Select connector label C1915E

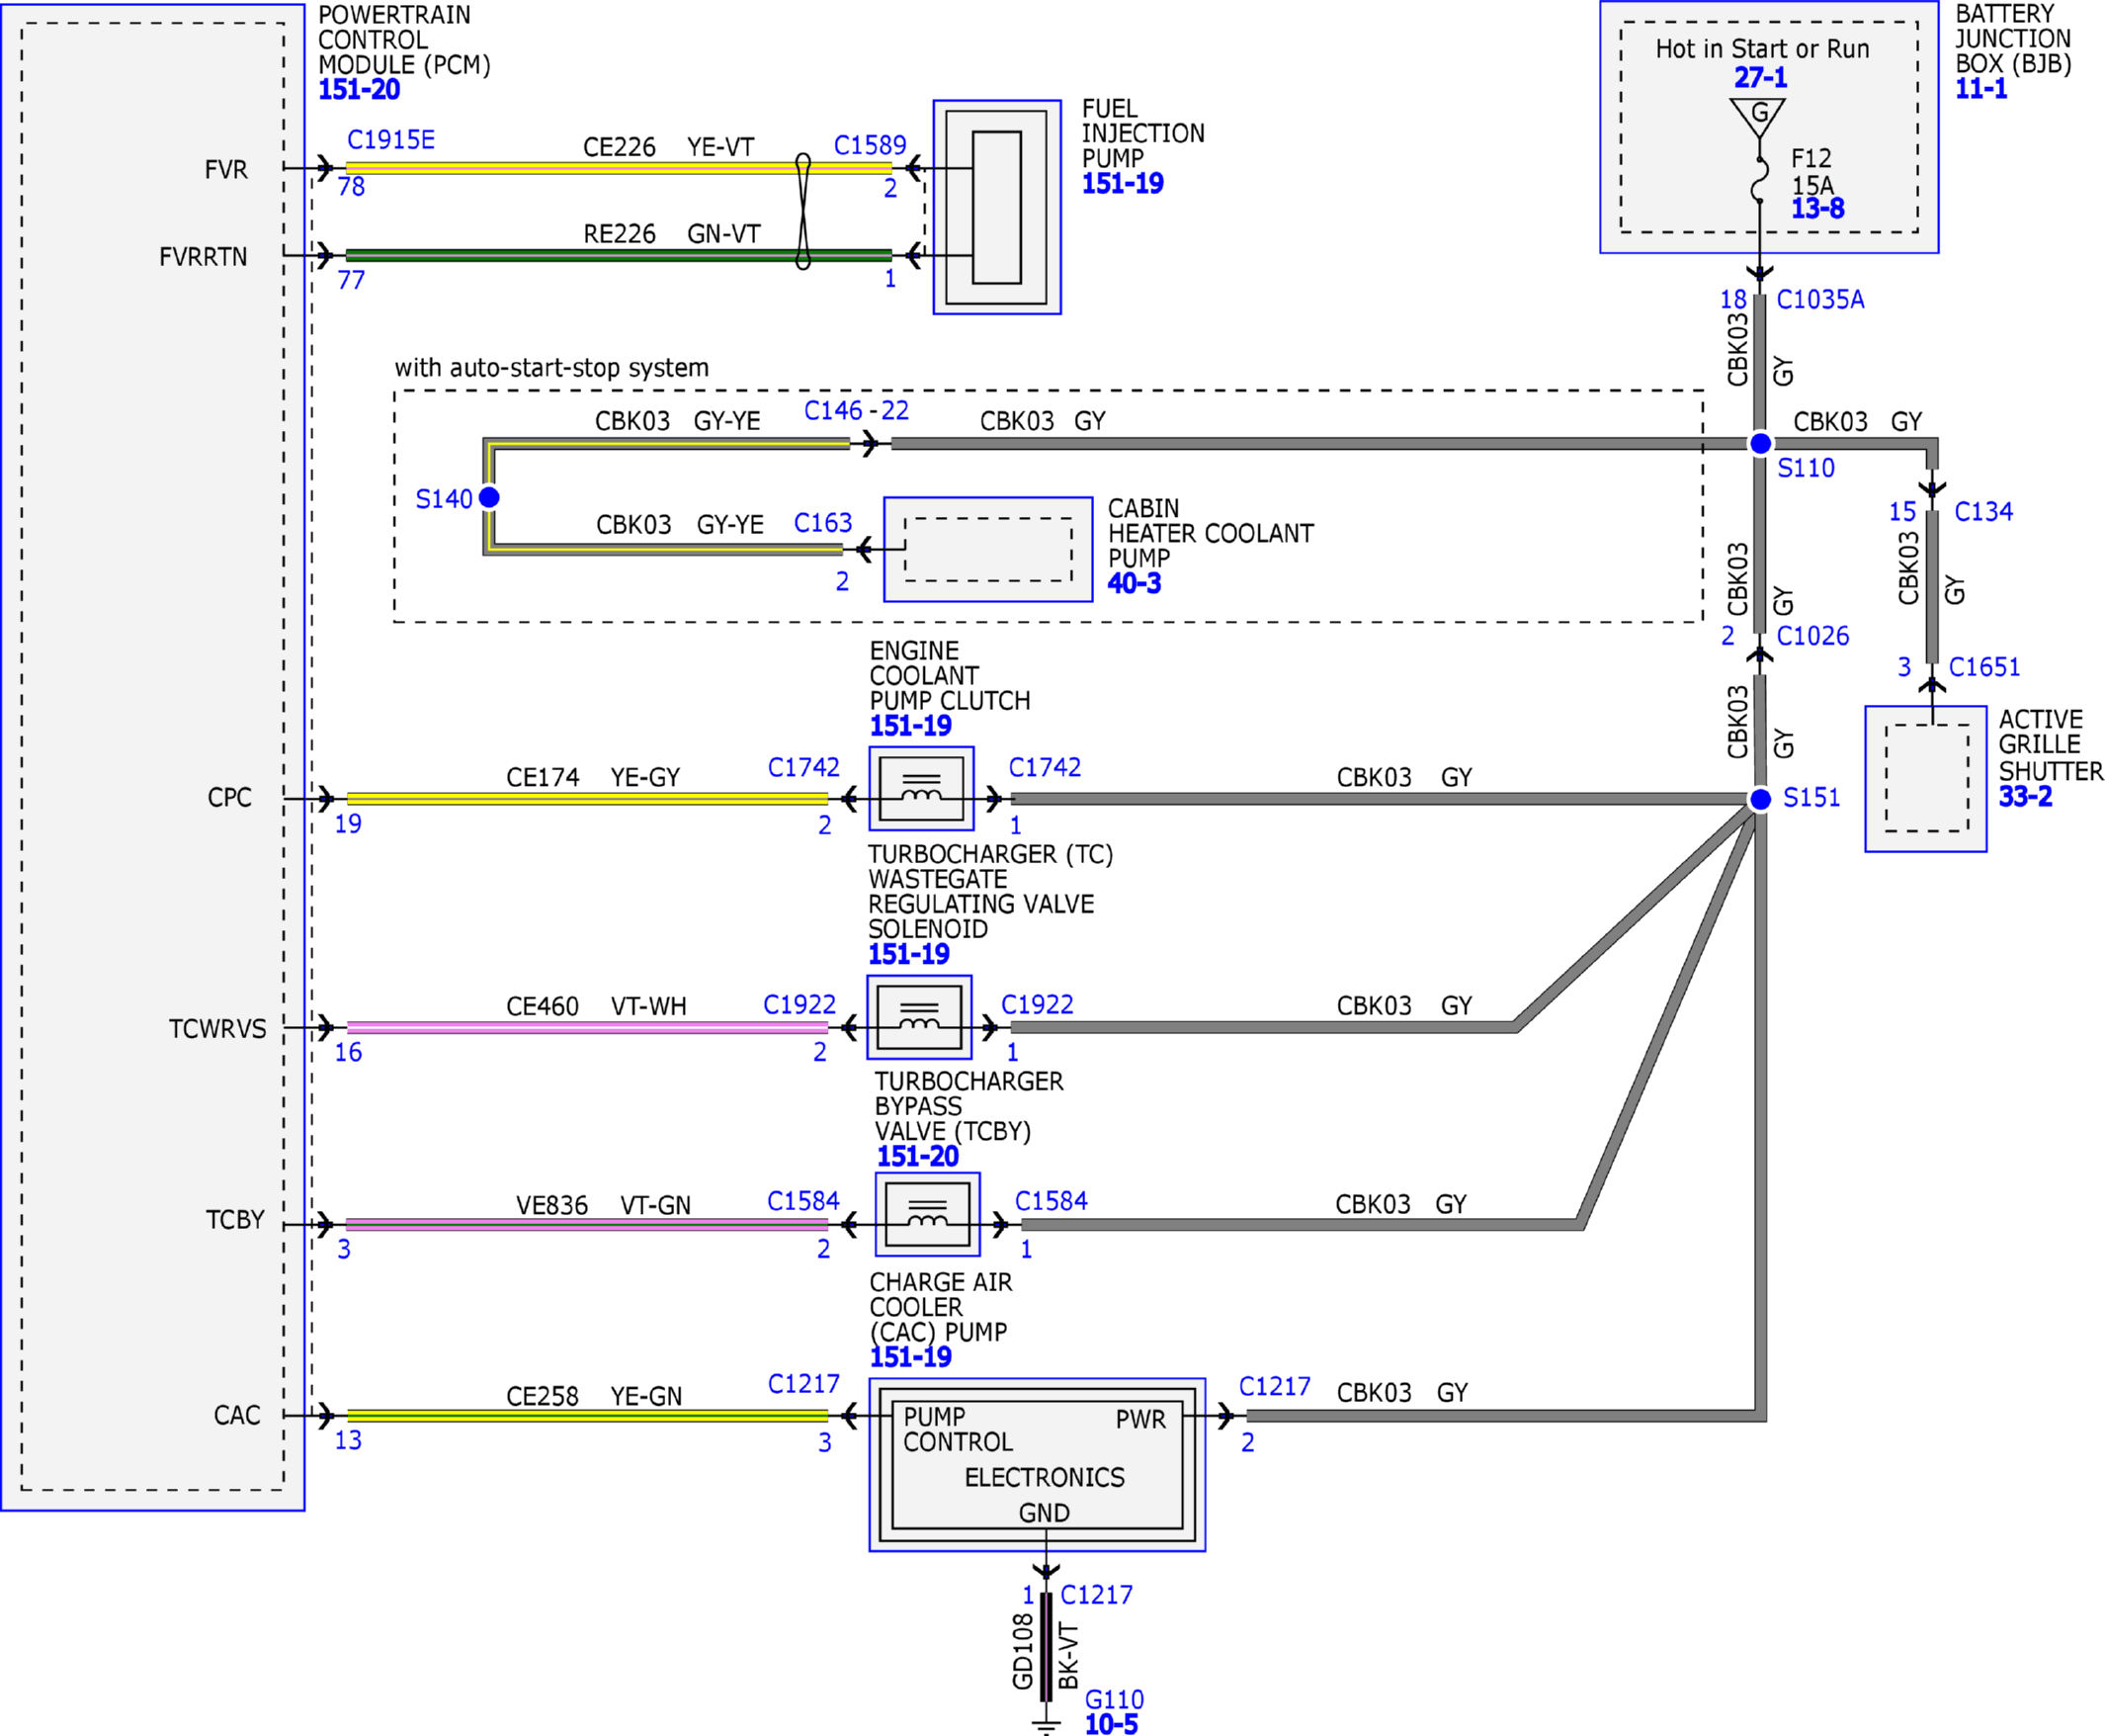[x=390, y=140]
